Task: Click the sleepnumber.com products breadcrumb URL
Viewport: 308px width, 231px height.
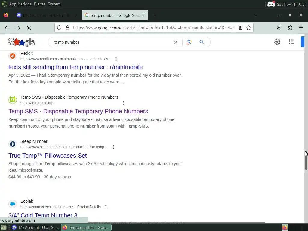Action: point(64,147)
